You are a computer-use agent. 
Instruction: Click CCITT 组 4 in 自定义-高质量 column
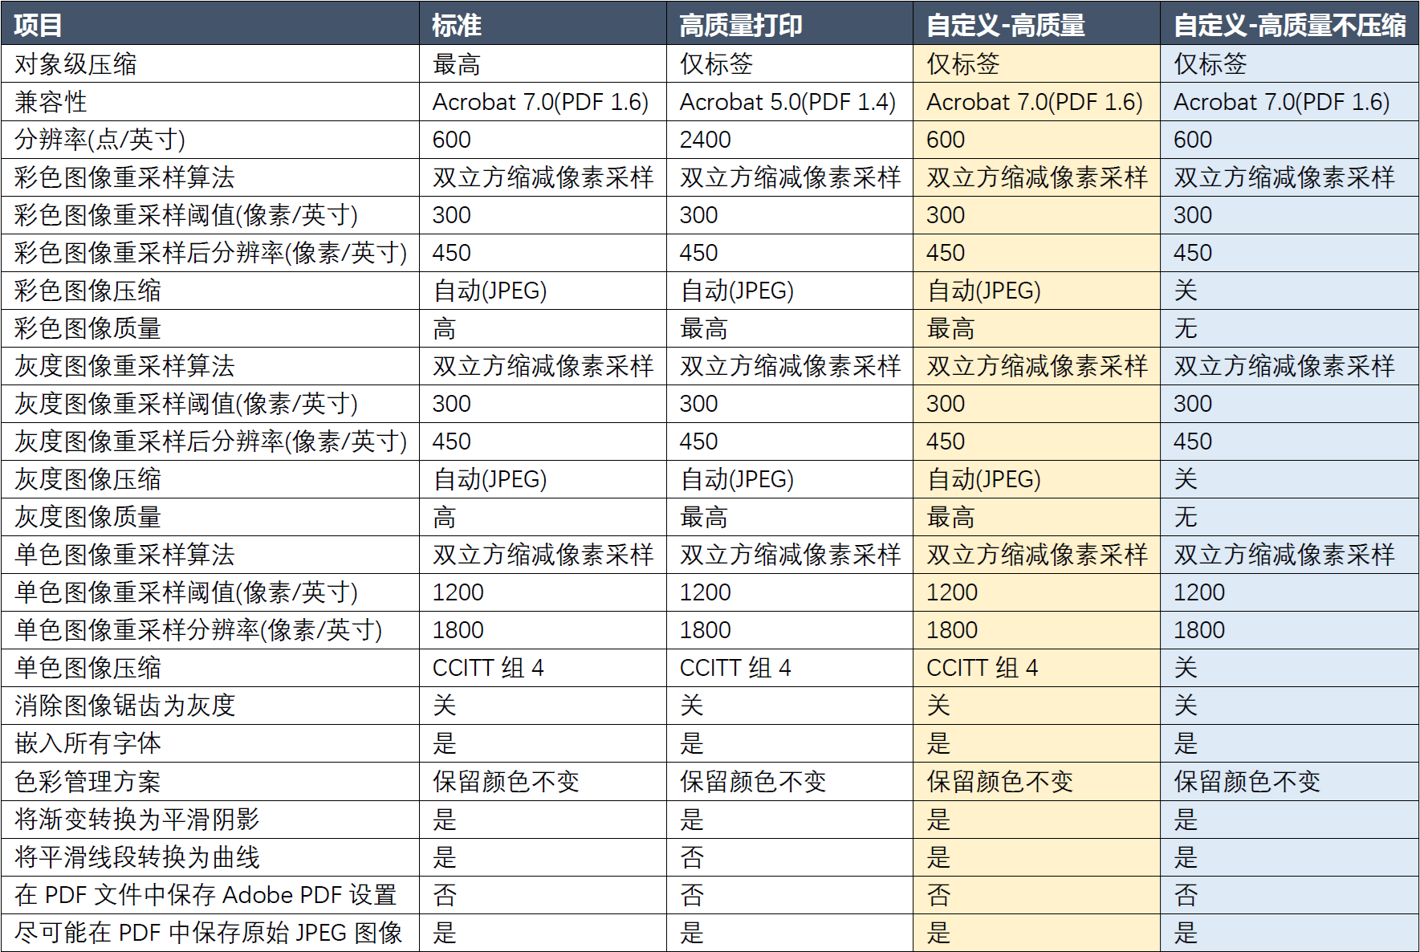click(x=983, y=668)
